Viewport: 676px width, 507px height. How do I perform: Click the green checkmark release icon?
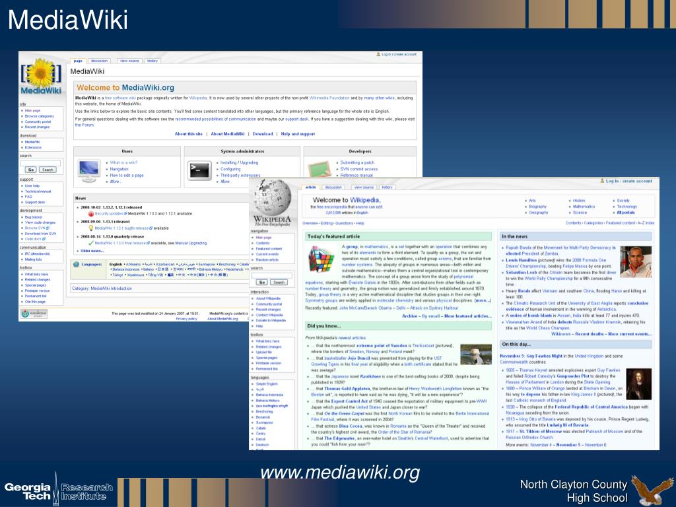point(91,243)
